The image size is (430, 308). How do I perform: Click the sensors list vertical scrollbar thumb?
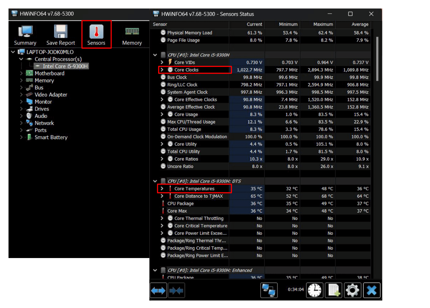pyautogui.click(x=377, y=59)
